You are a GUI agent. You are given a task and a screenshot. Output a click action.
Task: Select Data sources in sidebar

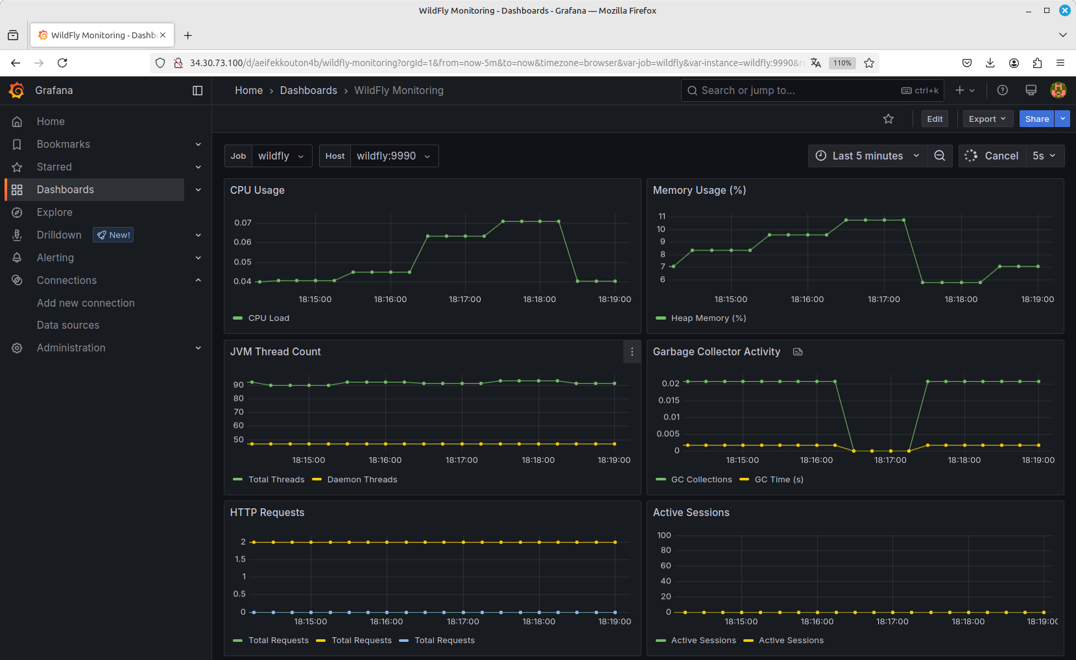coord(68,325)
